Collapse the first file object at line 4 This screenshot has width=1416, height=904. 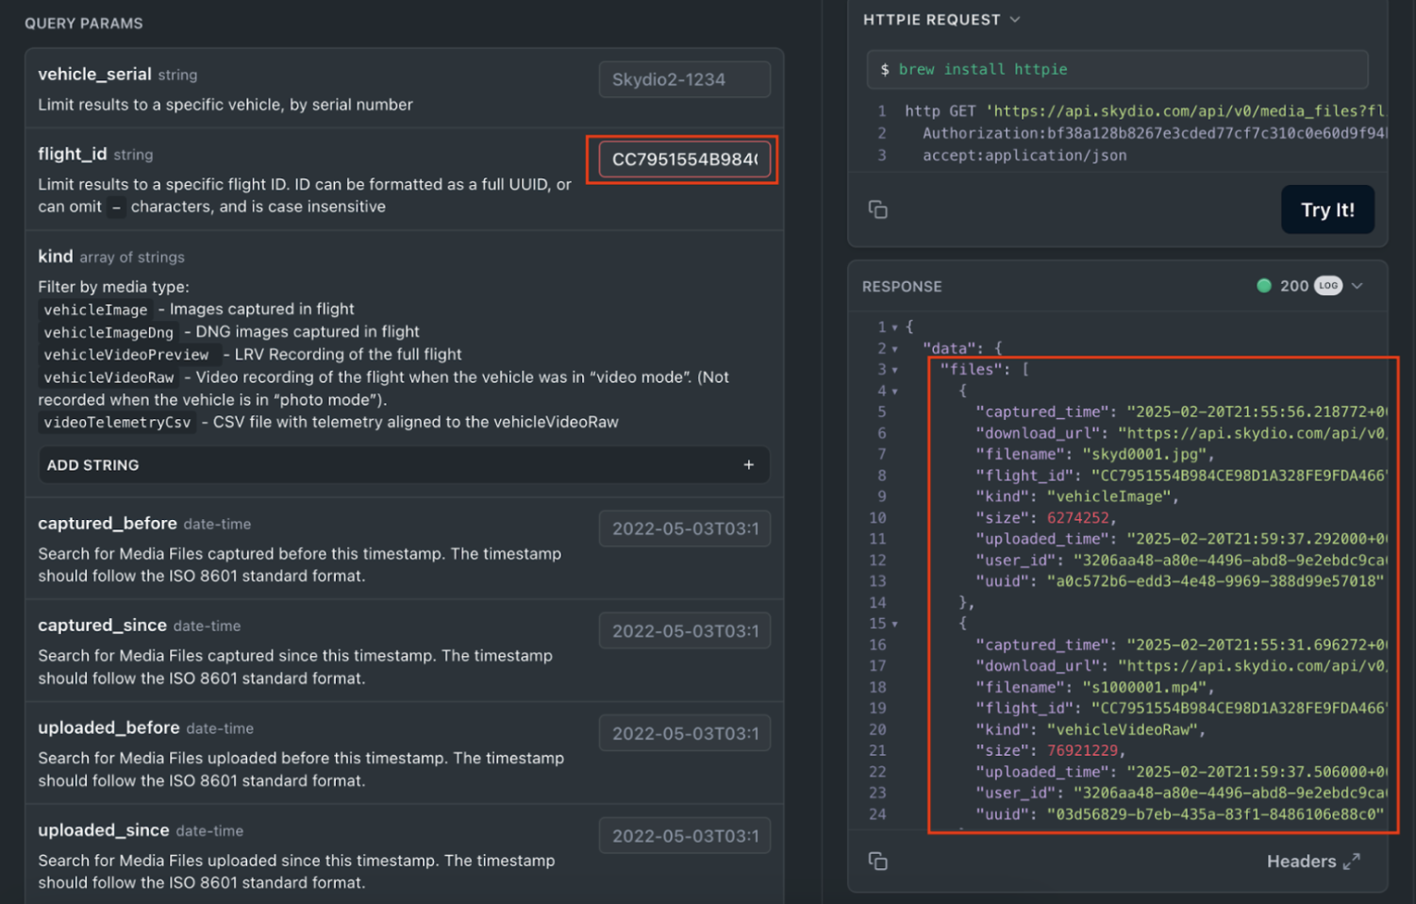(x=894, y=392)
